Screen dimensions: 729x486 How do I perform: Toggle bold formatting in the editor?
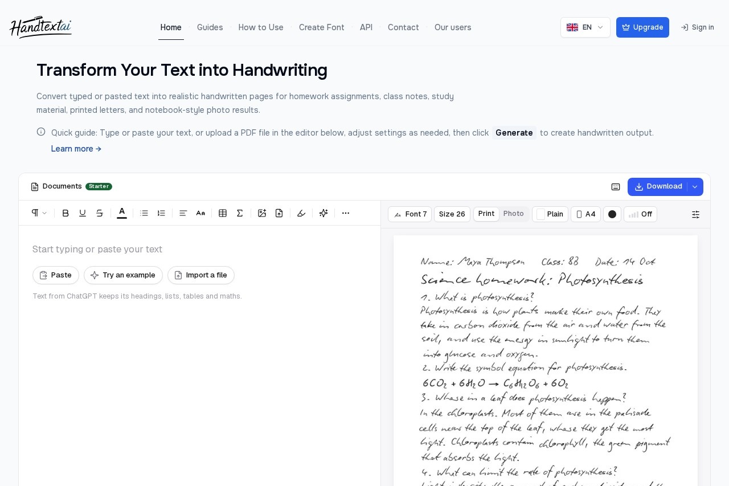(65, 213)
